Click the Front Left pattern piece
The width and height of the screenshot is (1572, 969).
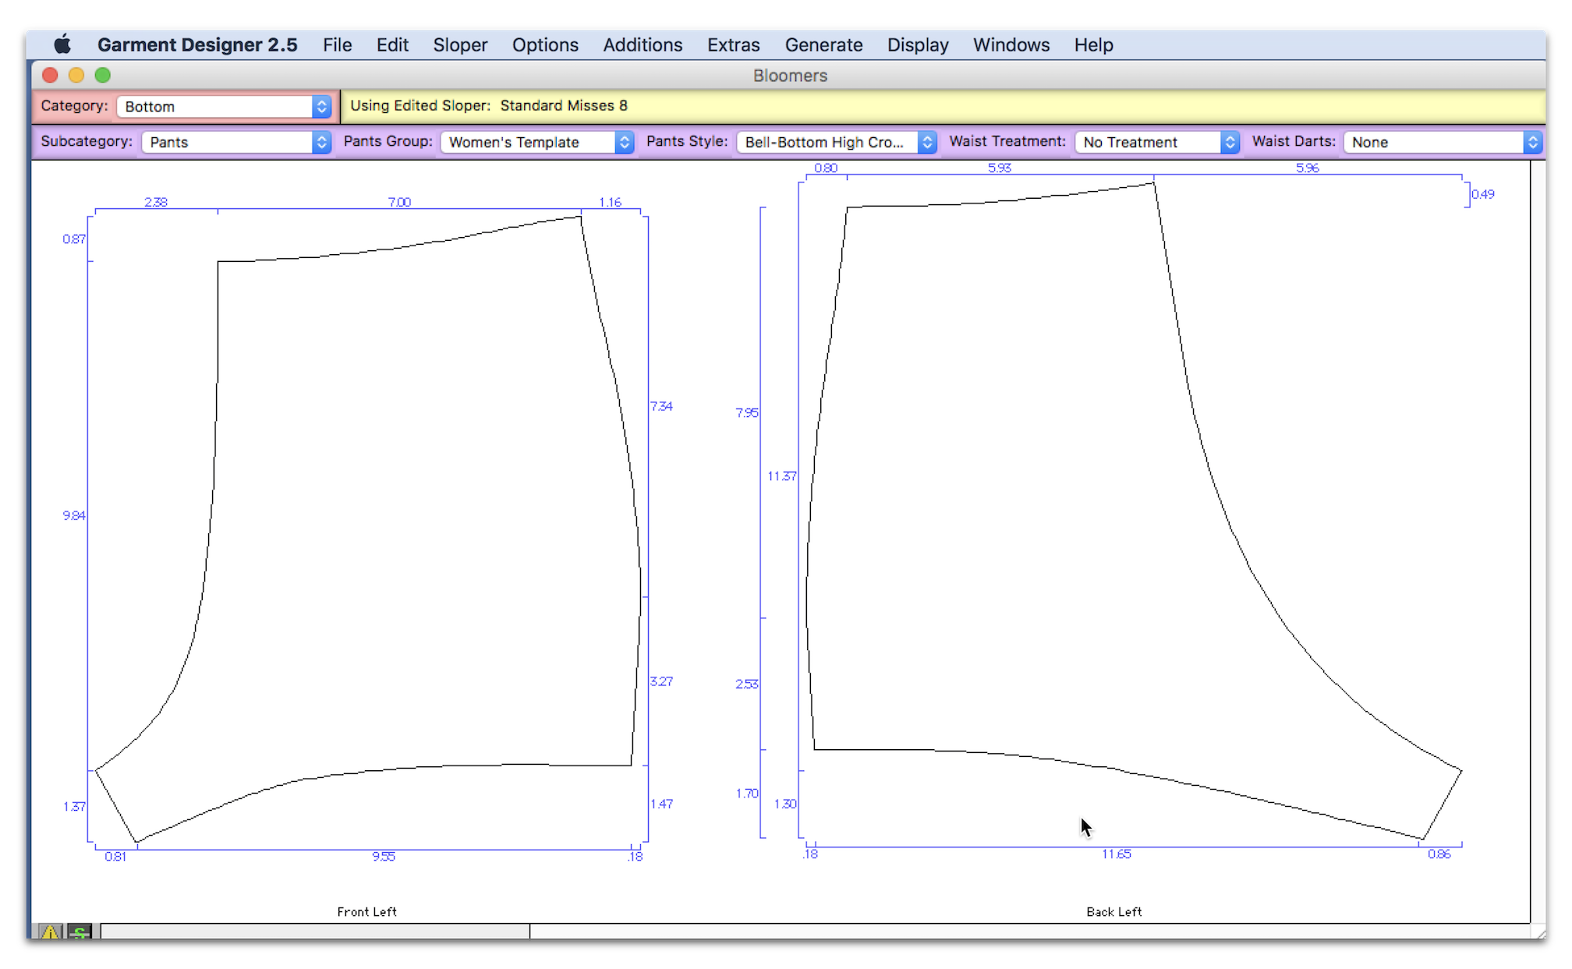tap(365, 517)
